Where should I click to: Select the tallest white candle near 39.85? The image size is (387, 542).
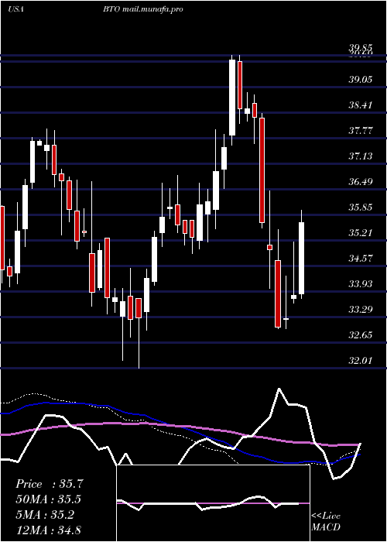click(232, 98)
